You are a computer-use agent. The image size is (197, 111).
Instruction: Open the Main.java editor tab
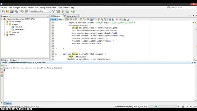(57, 16)
